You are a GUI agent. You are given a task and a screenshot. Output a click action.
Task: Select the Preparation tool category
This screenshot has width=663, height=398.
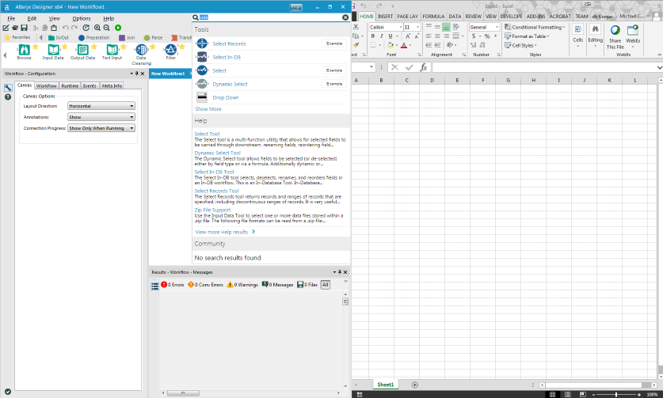pyautogui.click(x=94, y=38)
